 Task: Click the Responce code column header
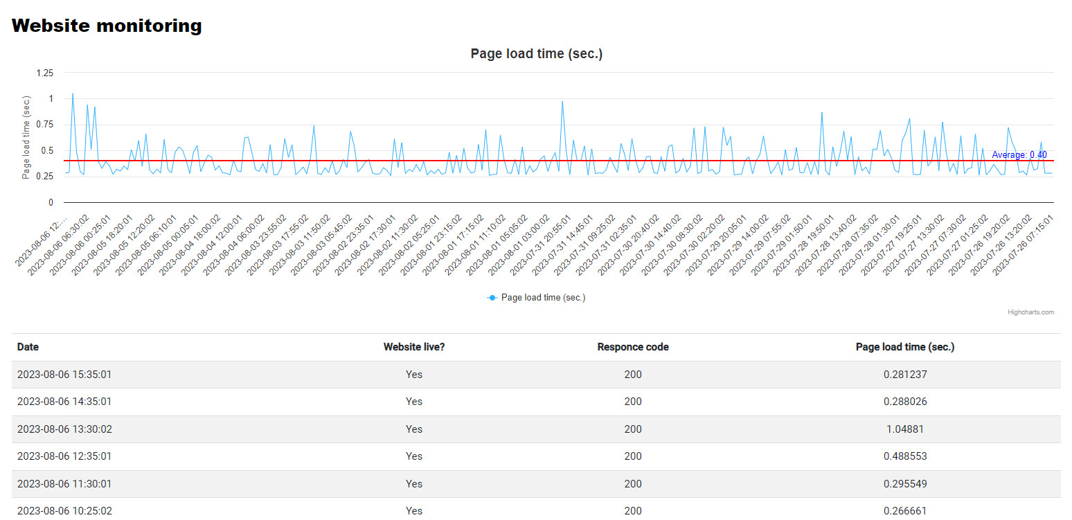pos(632,347)
